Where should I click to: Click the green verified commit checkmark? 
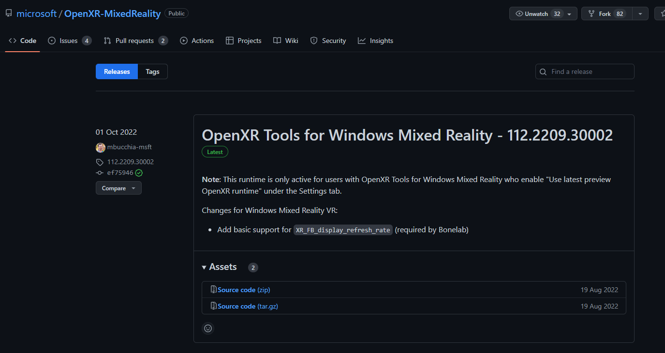point(139,173)
